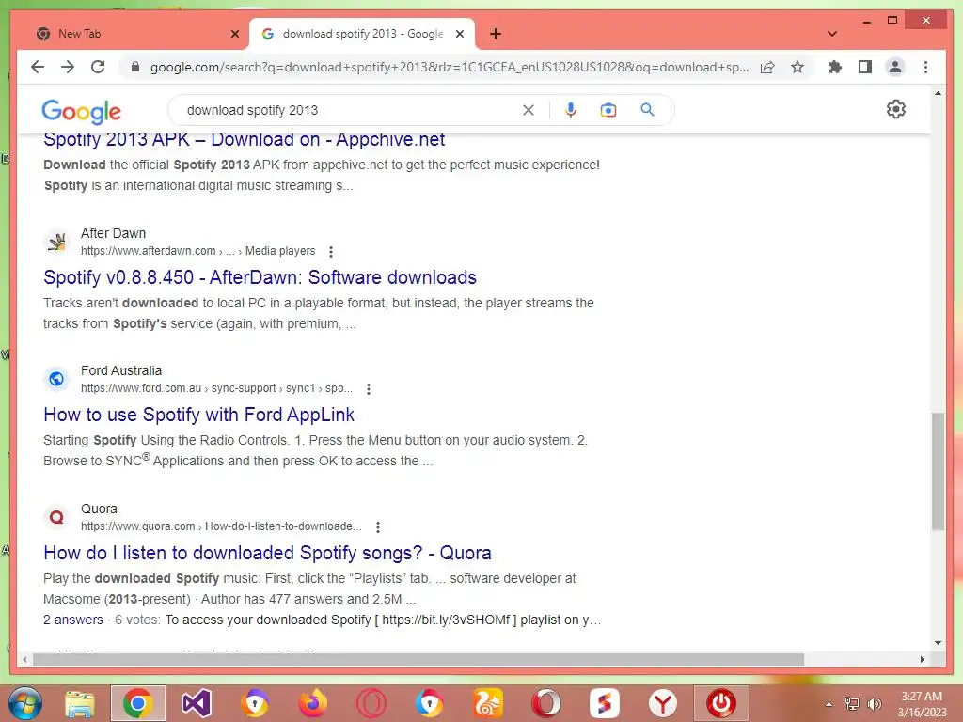The width and height of the screenshot is (963, 722).
Task: Go to Google home via the logo
Action: [81, 111]
